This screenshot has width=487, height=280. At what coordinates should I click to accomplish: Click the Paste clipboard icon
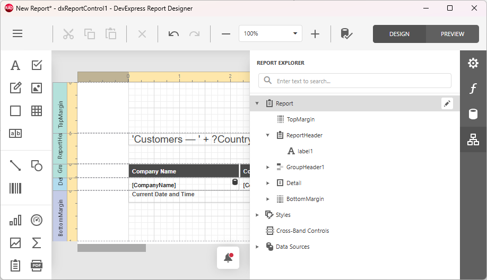pos(110,34)
